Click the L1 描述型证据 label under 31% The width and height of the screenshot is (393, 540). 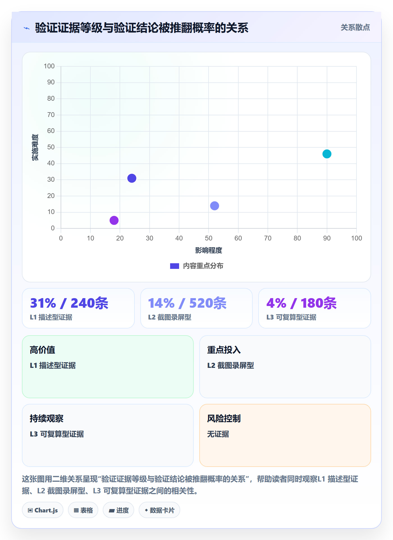click(x=51, y=317)
